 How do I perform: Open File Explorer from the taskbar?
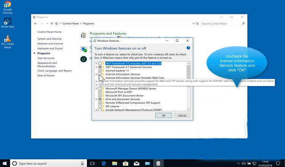click(x=114, y=163)
